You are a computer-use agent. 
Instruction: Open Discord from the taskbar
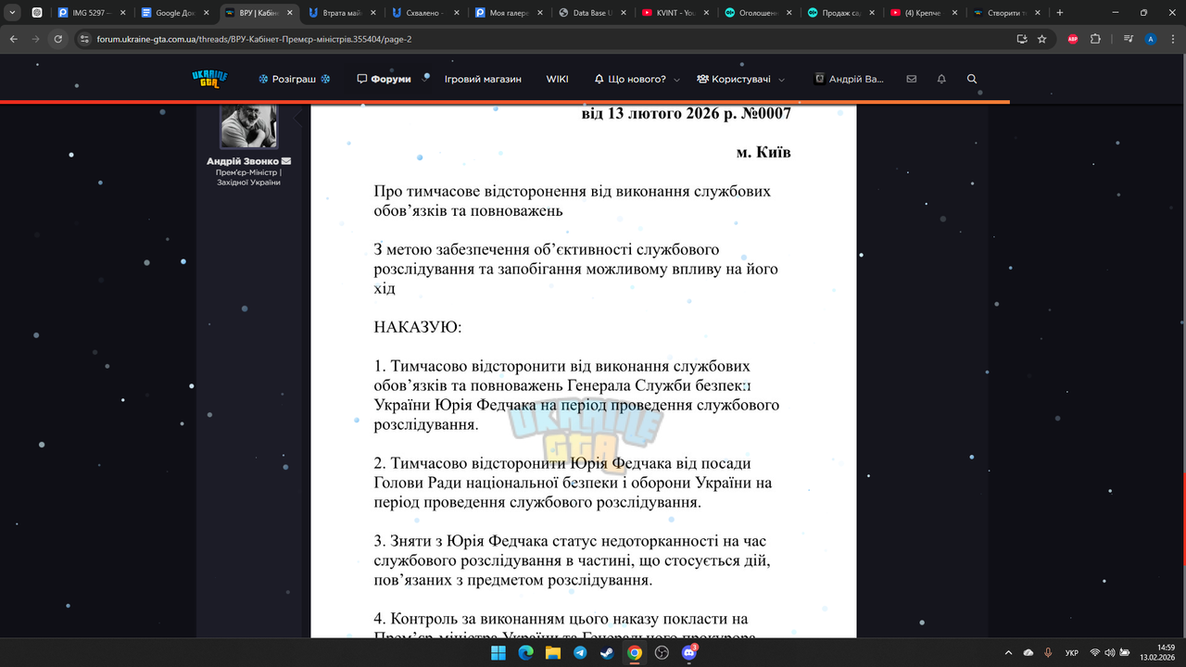(x=689, y=653)
